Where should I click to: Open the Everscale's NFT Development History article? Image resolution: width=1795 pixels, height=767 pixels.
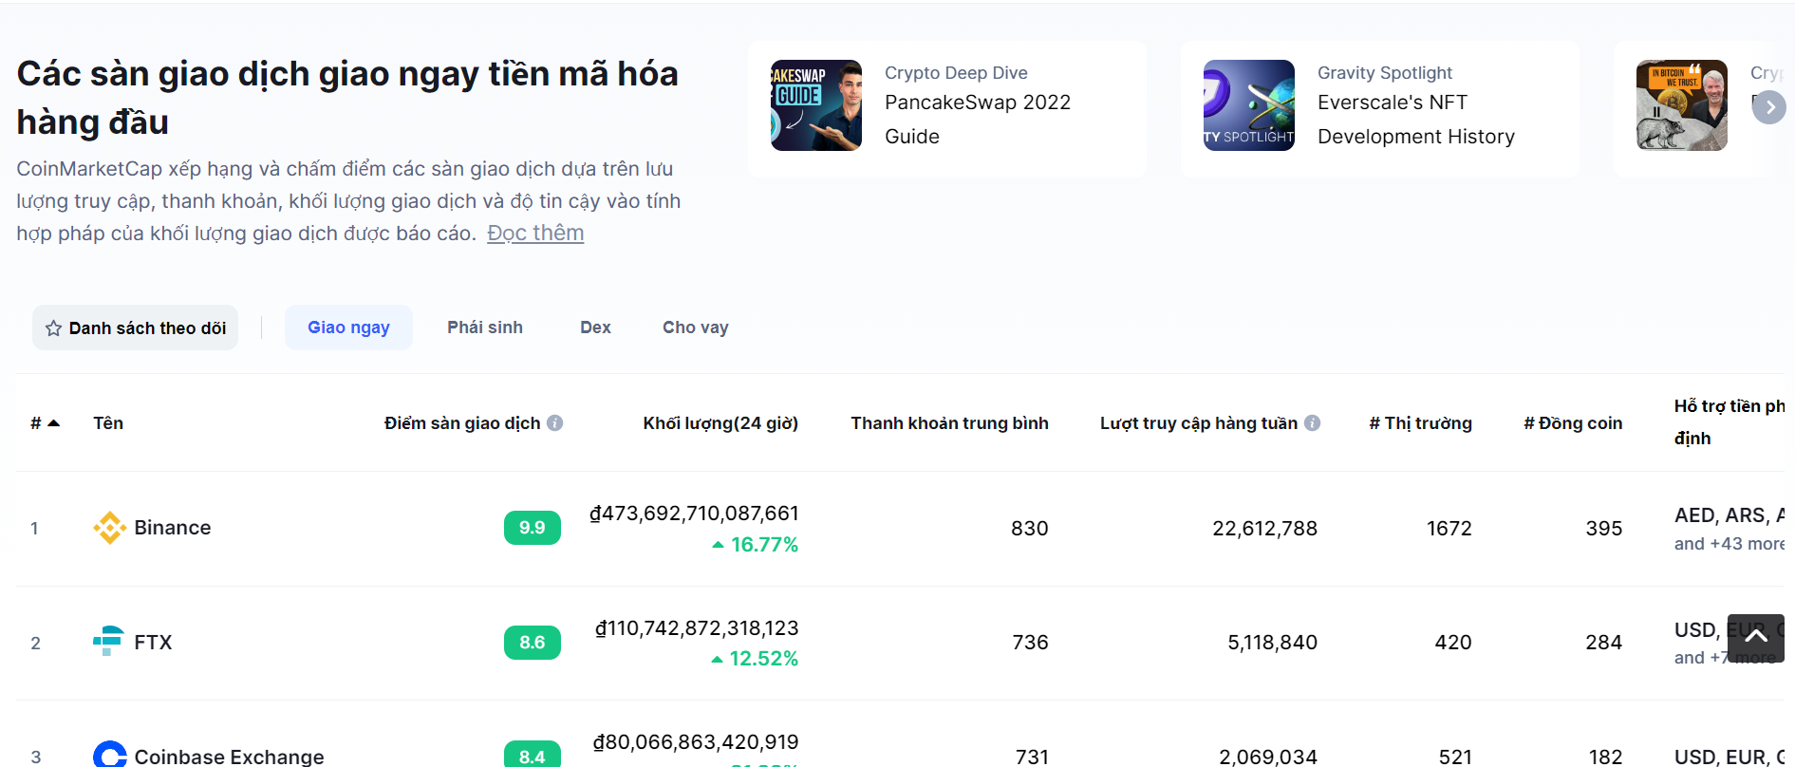tap(1415, 120)
